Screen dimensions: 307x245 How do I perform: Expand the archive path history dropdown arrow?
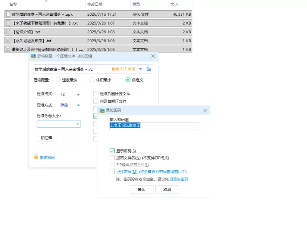pos(140,69)
